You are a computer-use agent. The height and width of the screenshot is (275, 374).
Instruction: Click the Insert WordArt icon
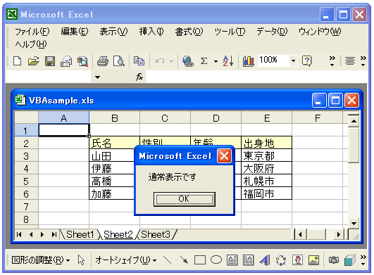point(265,260)
